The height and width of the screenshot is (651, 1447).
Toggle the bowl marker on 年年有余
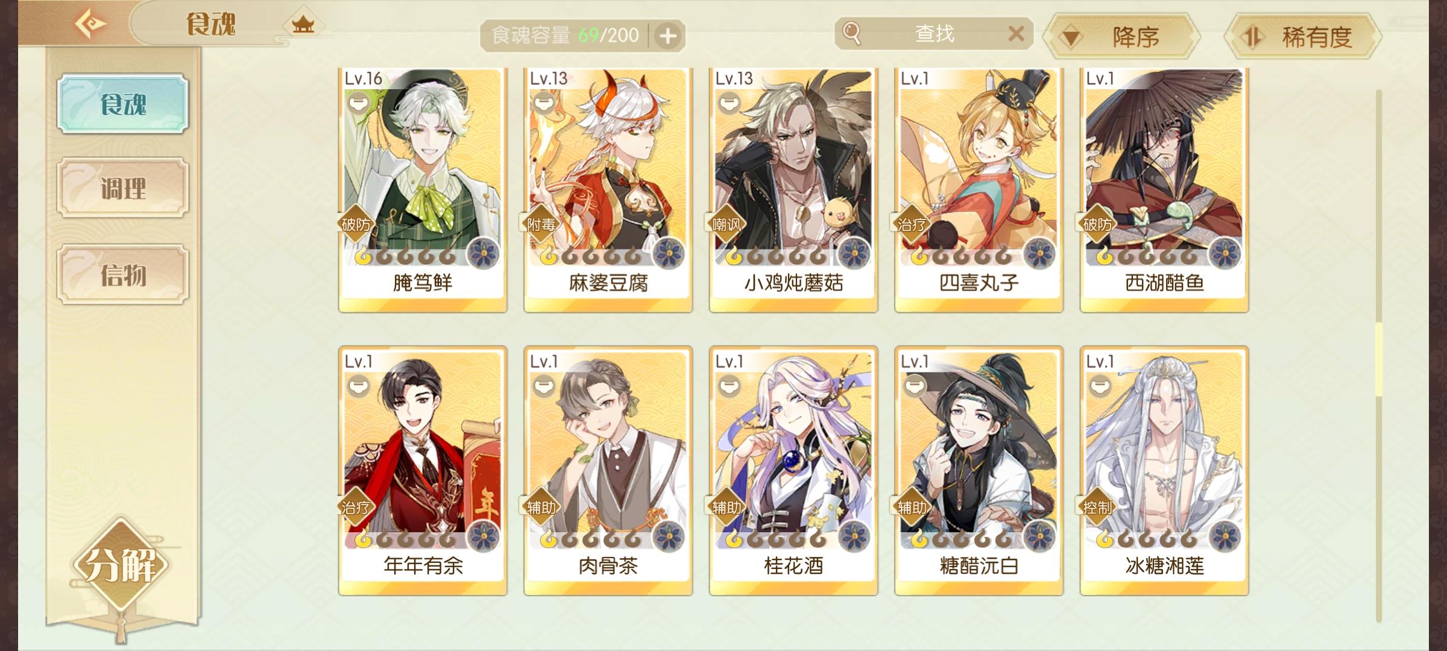[x=358, y=386]
